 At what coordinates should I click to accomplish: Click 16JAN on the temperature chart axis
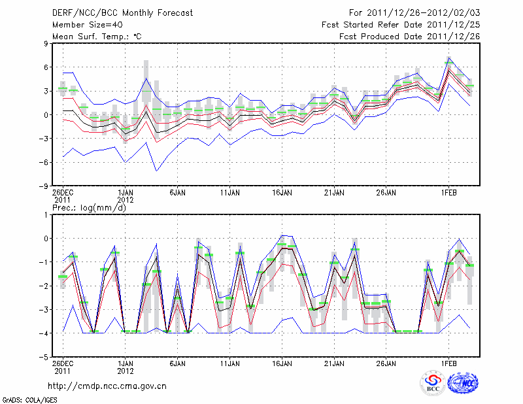(282, 193)
